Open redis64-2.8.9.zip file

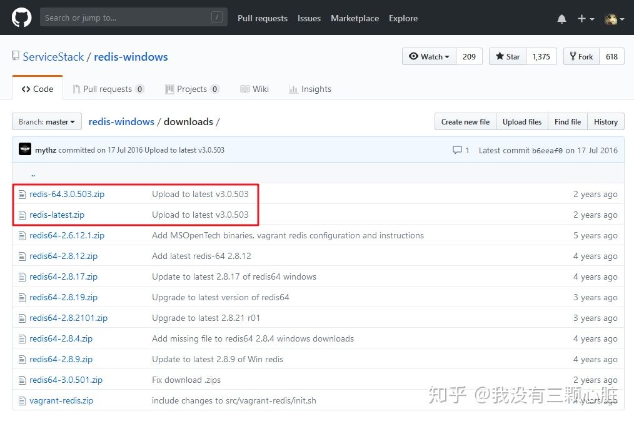(61, 359)
